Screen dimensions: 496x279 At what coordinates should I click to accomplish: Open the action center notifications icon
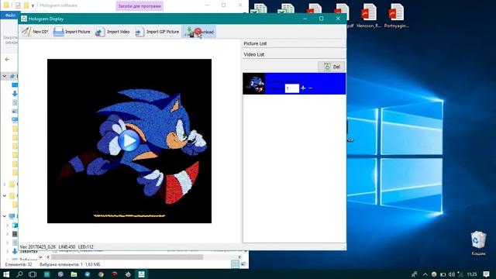[486, 274]
